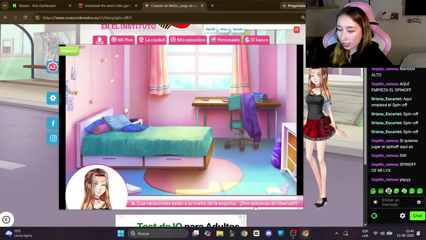Screen dimensions: 426x240
Task: Open the Instagram icon
Action: (x=53, y=138)
